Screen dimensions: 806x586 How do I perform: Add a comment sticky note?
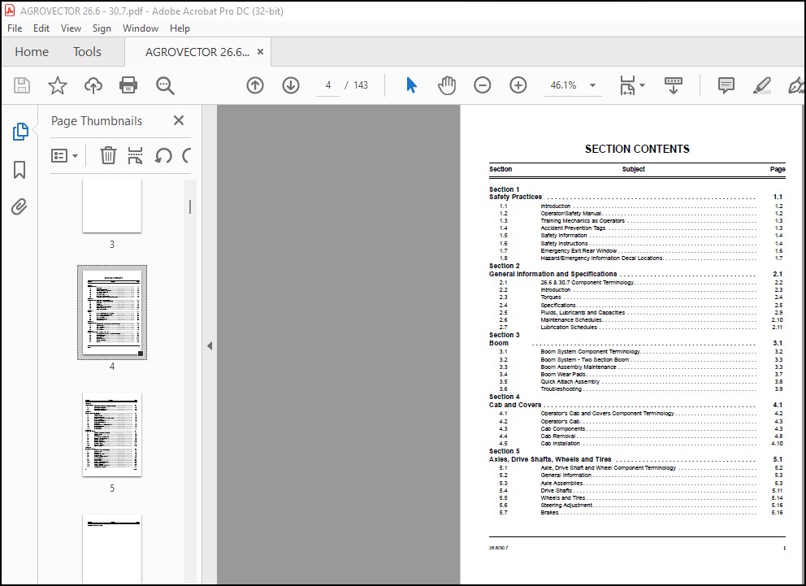pyautogui.click(x=726, y=85)
